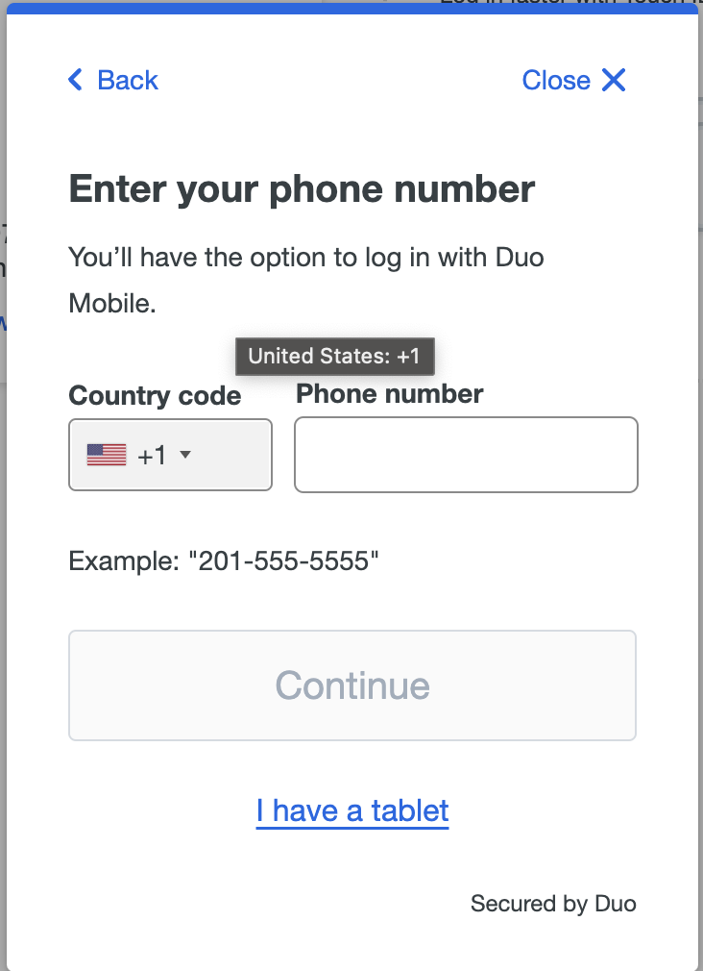This screenshot has width=703, height=971.
Task: Click the "Secured by Duo" footer text
Action: (553, 904)
